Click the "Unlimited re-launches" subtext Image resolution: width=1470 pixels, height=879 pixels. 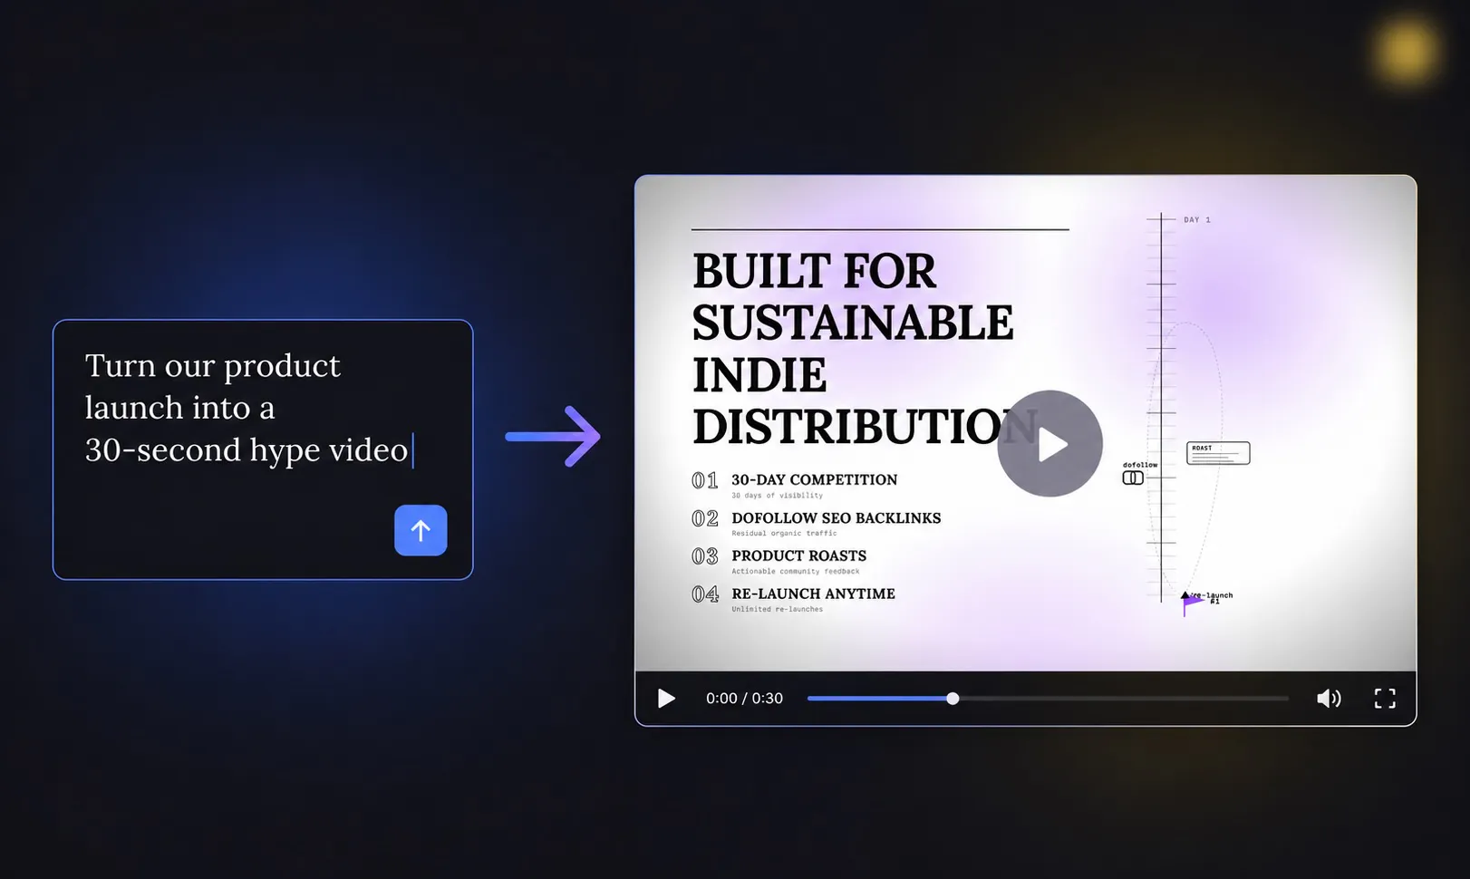pos(777,610)
